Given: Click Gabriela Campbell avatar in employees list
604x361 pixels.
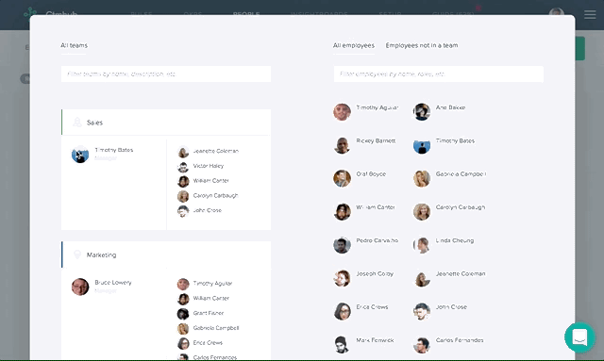Looking at the screenshot, I should click(422, 178).
